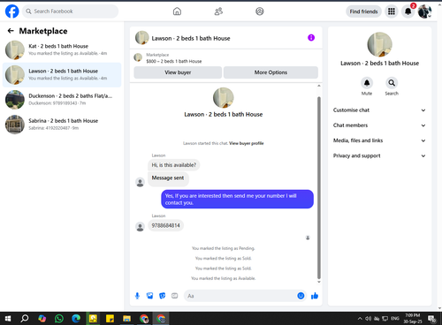442x325 pixels.
Task: Open WhatsApp from the taskbar
Action: click(59, 318)
